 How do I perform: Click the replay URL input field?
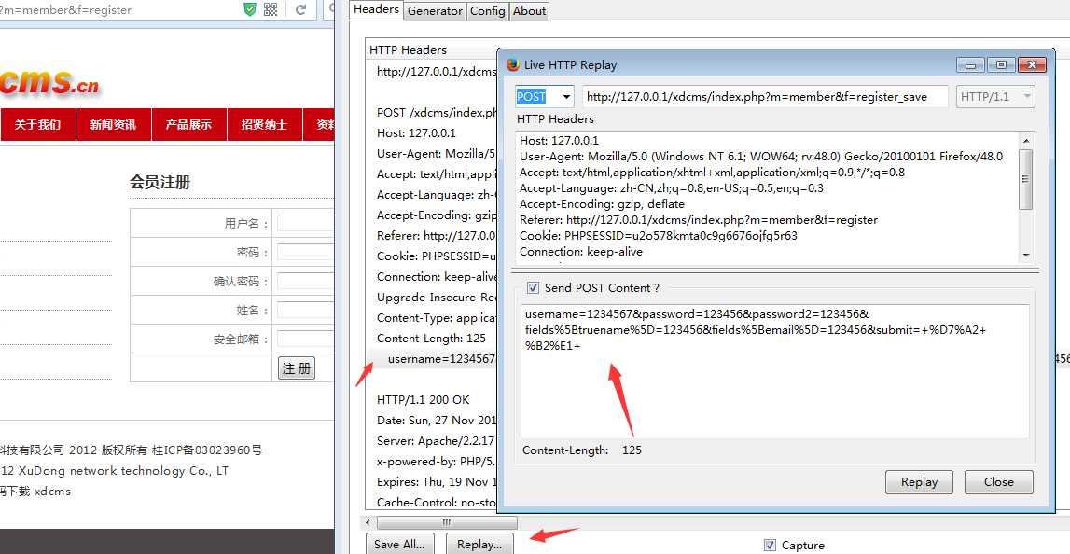pyautogui.click(x=765, y=97)
